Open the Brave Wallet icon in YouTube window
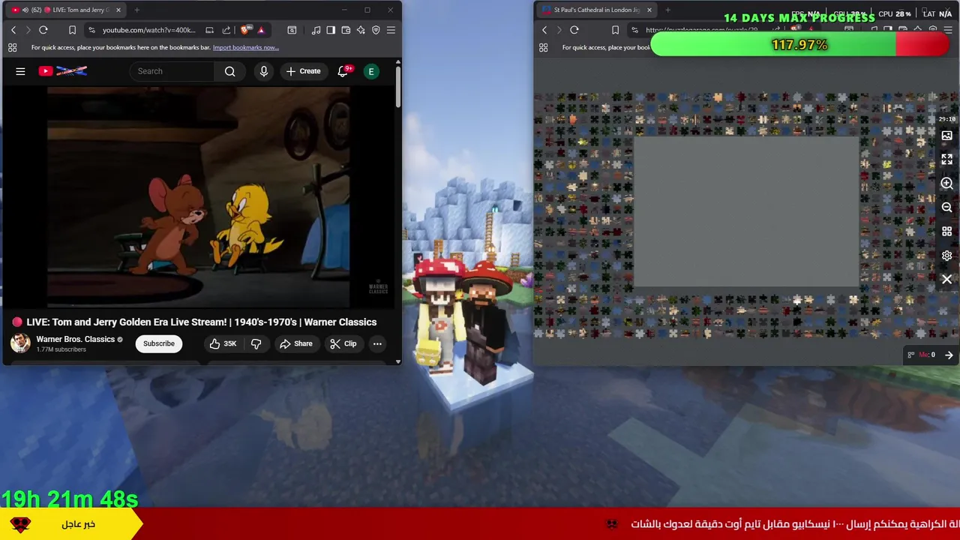 [x=346, y=30]
